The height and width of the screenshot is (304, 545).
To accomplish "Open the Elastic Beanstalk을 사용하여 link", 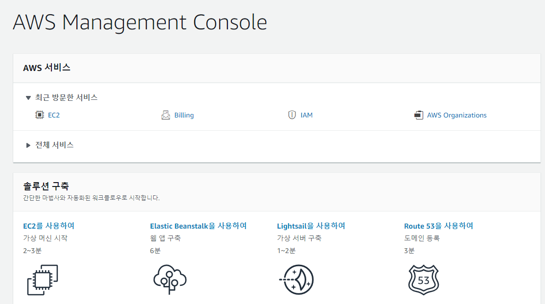I will point(198,226).
